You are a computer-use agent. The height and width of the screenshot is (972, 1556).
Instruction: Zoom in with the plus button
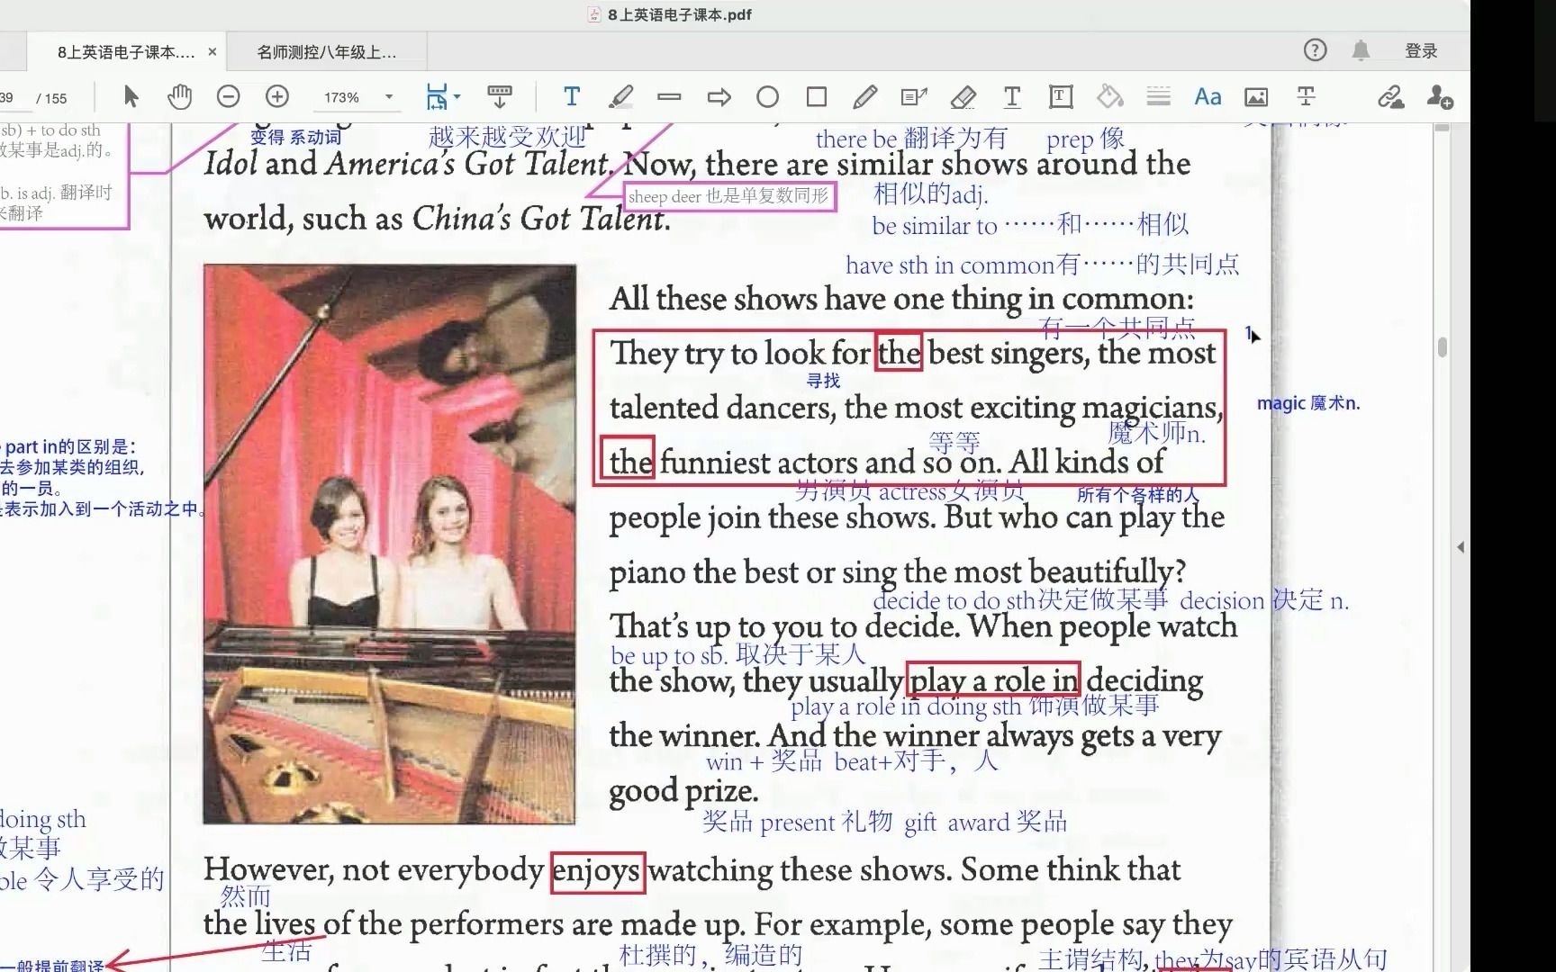click(277, 96)
